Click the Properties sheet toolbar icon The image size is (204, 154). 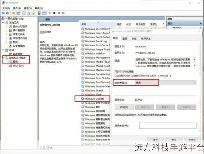[x=24, y=13]
